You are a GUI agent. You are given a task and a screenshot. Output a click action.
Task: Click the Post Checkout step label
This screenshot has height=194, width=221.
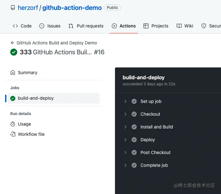point(156,152)
